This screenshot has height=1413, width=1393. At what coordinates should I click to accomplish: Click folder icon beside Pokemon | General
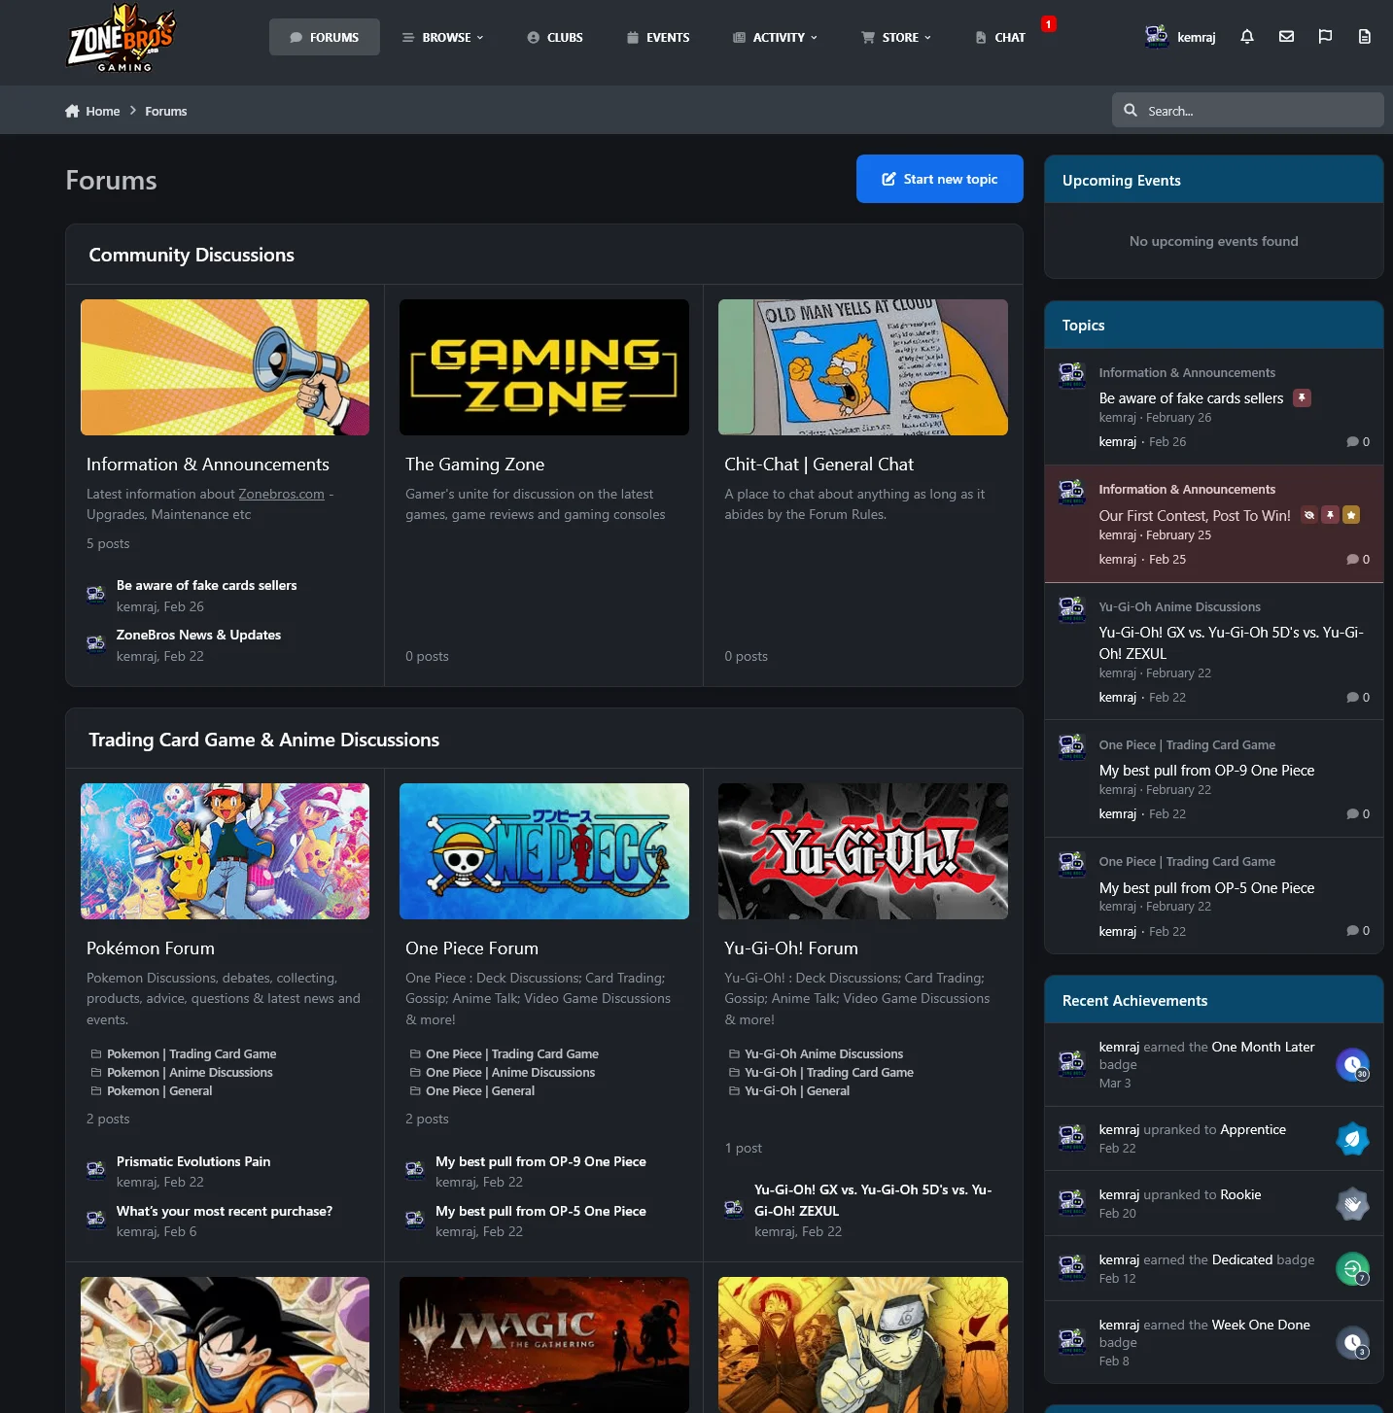[x=96, y=1091]
